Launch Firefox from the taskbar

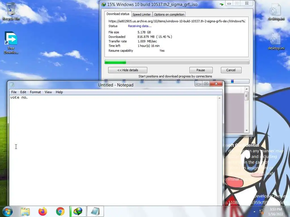pyautogui.click(x=43, y=211)
